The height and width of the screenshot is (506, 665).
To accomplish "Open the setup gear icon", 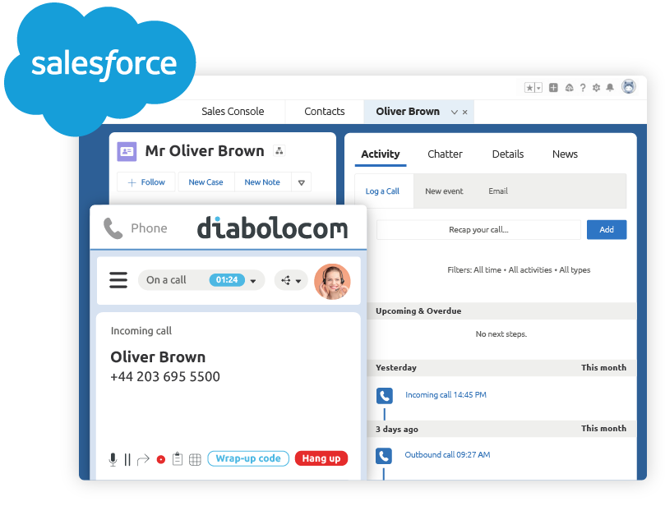I will [x=596, y=88].
